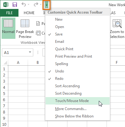Expand the Name Box dropdown arrow
Viewport: 125px width, 127px height.
pos(30,52)
